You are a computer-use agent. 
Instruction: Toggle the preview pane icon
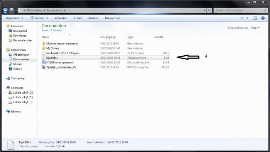point(255,18)
